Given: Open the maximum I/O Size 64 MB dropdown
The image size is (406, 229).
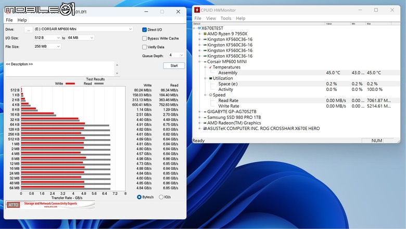Looking at the screenshot, I should (x=81, y=38).
